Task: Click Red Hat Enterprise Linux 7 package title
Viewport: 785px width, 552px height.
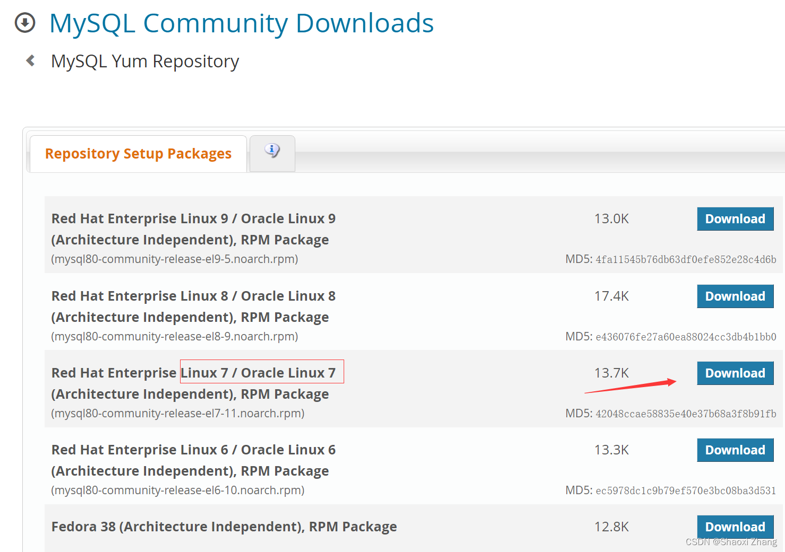Action: pyautogui.click(x=194, y=383)
